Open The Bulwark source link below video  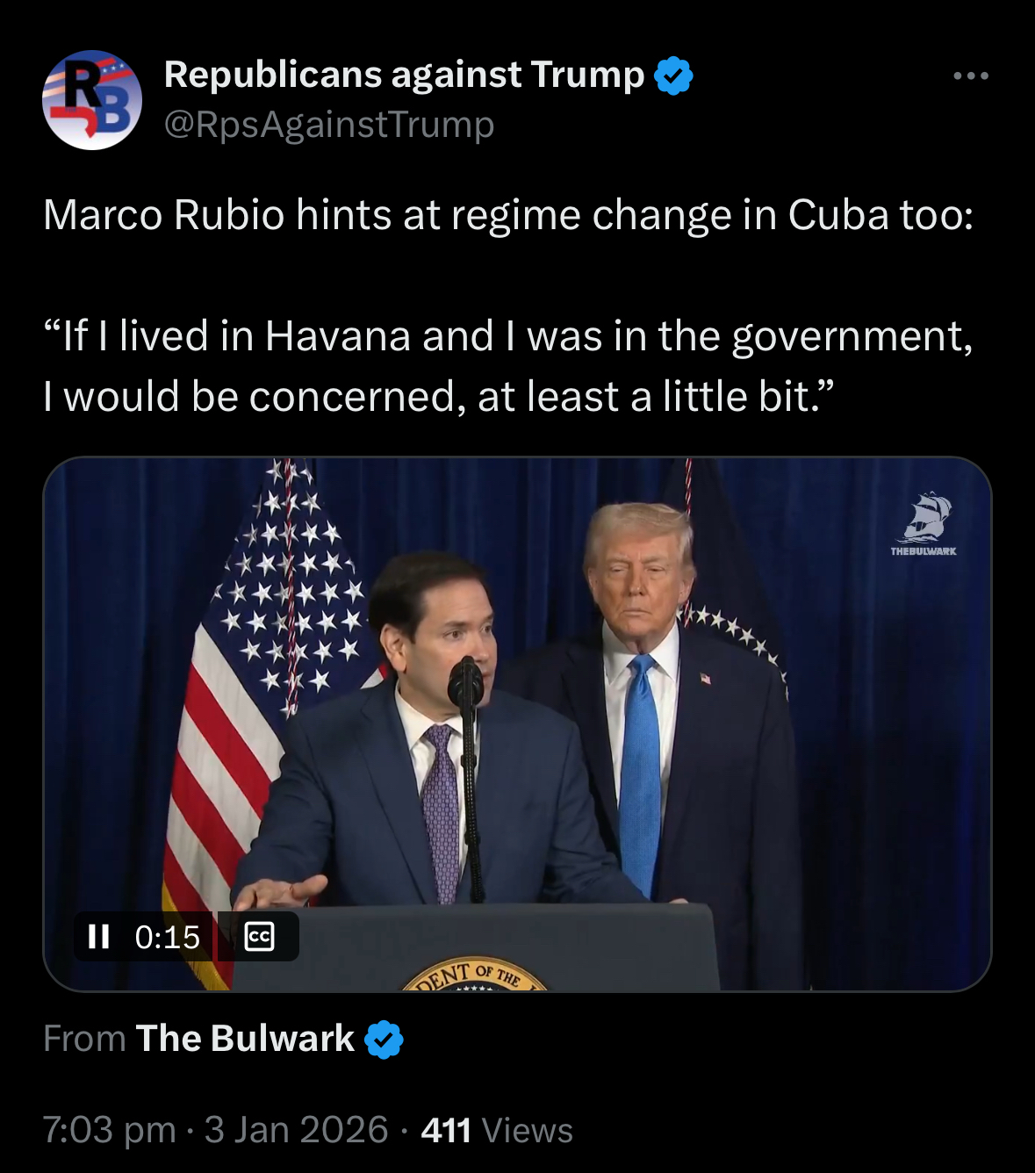pos(245,1039)
